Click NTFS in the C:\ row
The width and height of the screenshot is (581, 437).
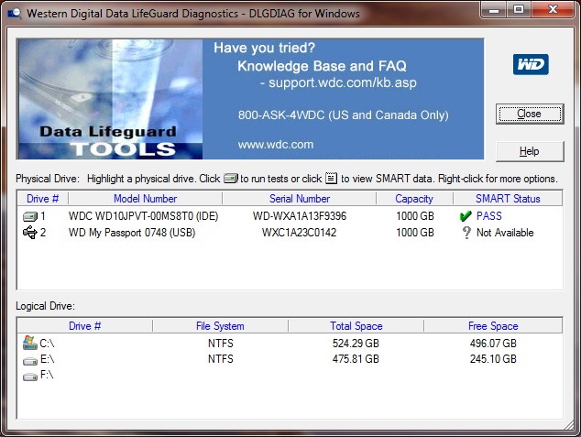point(221,344)
